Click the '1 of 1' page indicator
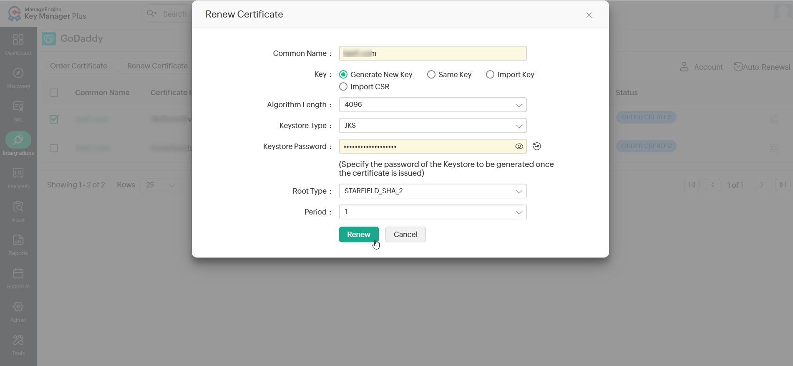The image size is (793, 366). click(x=735, y=185)
